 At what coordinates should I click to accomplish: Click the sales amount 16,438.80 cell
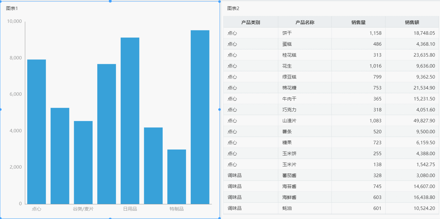pos(412,197)
